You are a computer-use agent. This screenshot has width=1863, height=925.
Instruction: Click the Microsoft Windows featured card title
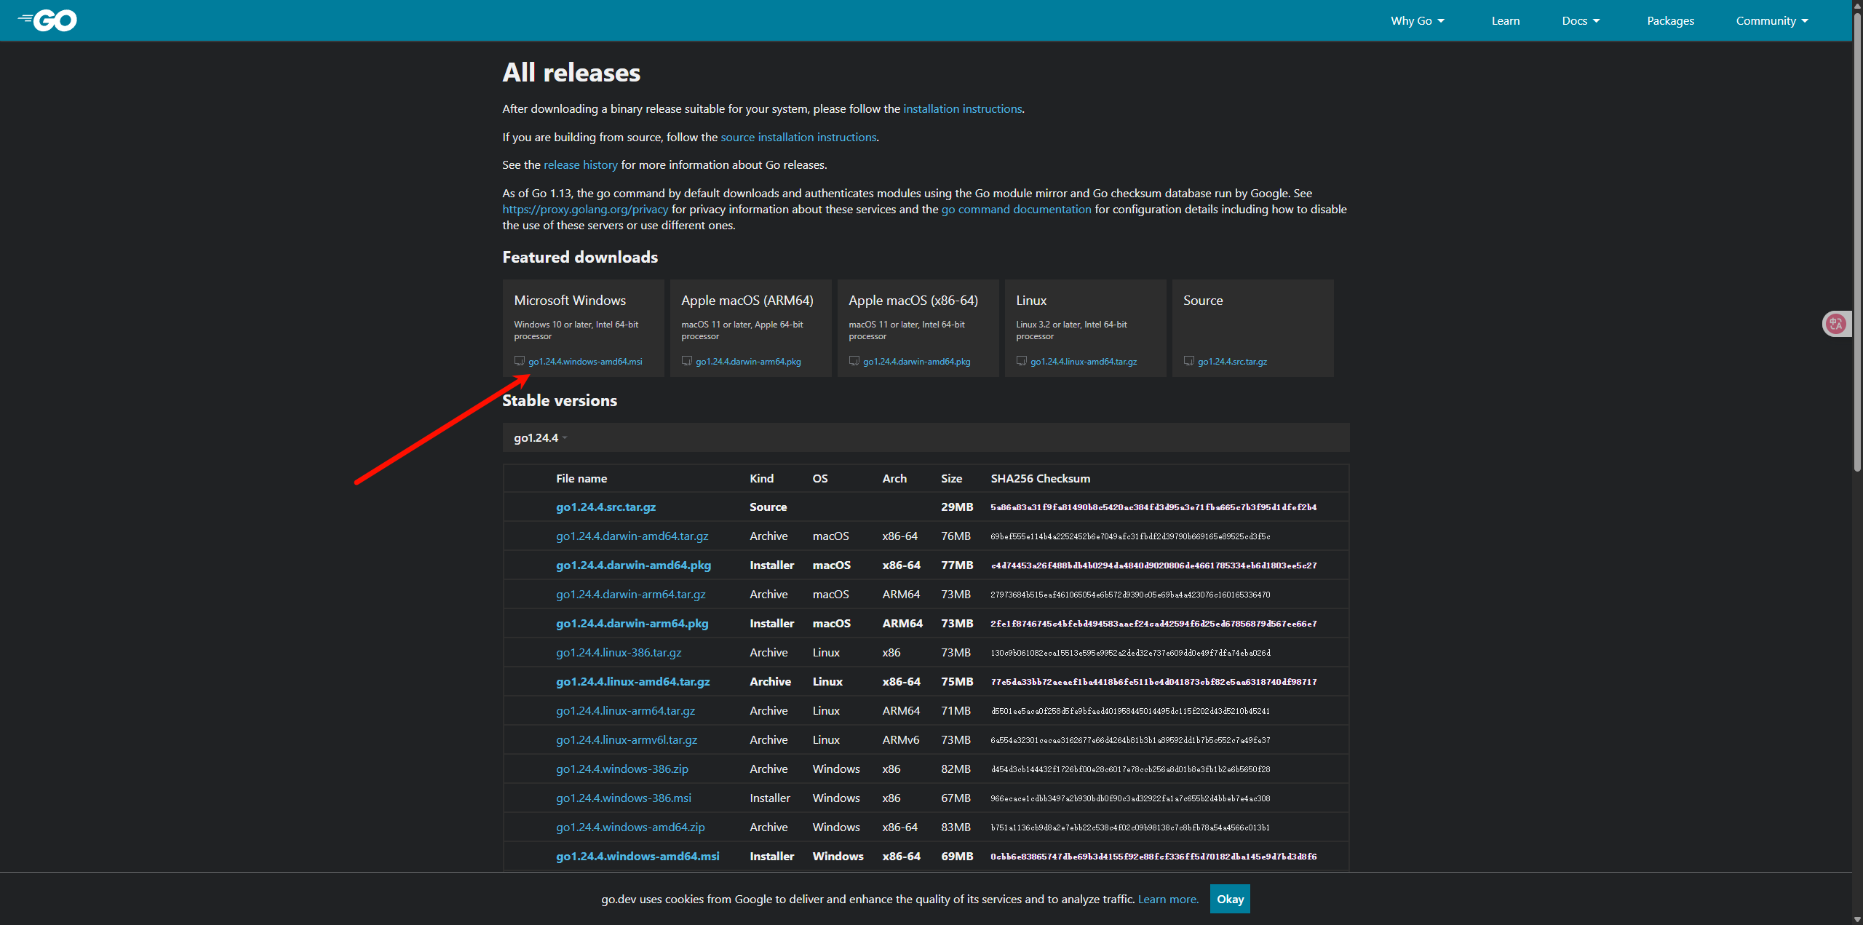click(x=569, y=300)
